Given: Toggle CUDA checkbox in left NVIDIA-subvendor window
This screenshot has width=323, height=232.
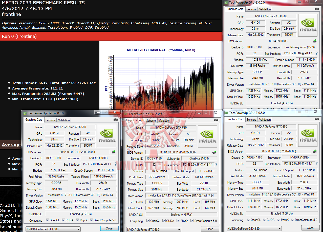Looking at the screenshot, I should (x=63, y=220).
